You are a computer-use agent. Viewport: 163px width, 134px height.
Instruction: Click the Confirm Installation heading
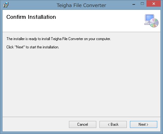coord(31,17)
